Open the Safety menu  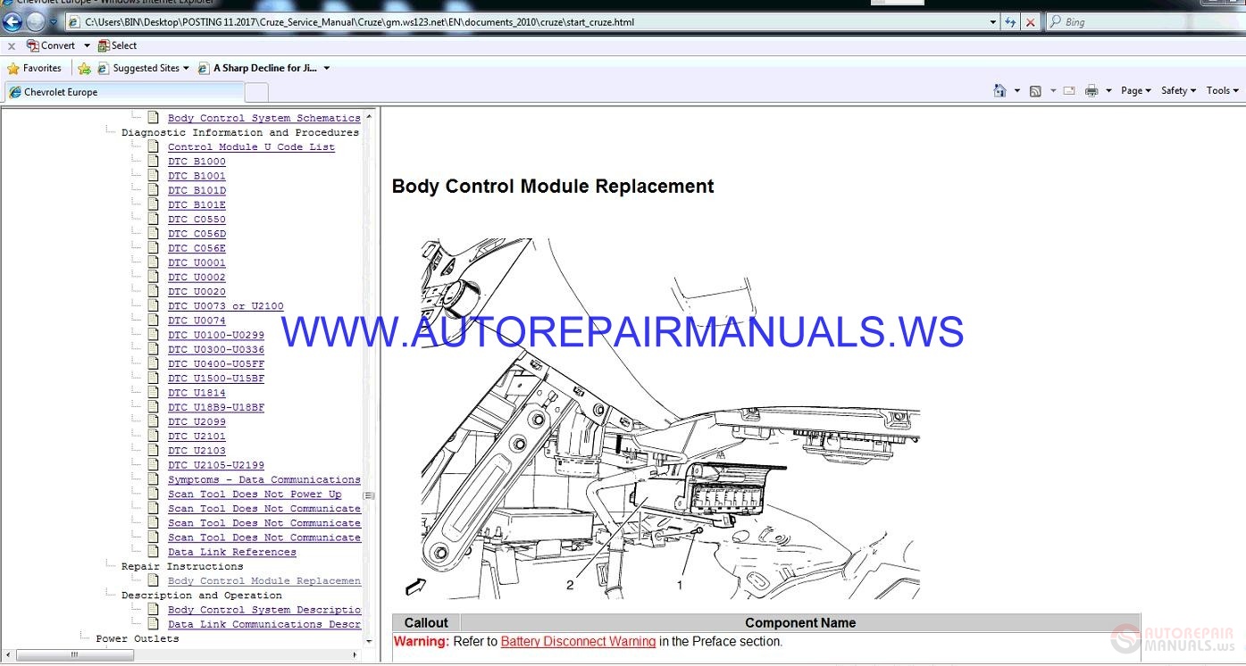[x=1178, y=90]
